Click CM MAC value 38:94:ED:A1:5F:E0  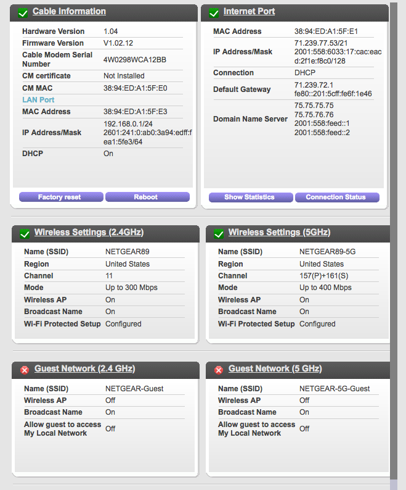[x=136, y=88]
